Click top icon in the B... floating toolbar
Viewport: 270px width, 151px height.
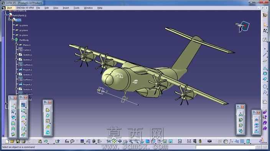click(x=48, y=110)
